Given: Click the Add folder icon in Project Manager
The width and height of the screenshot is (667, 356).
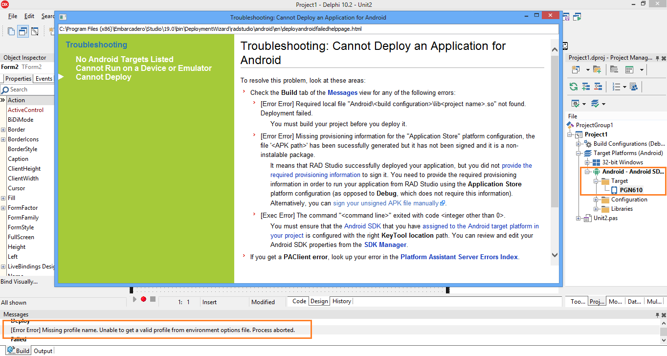Looking at the screenshot, I should [597, 69].
